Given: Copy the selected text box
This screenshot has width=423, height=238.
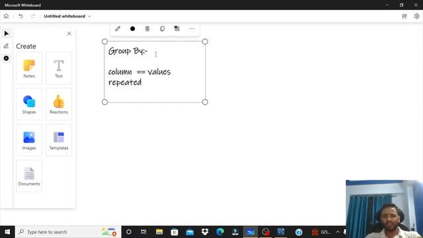Looking at the screenshot, I should pyautogui.click(x=162, y=28).
